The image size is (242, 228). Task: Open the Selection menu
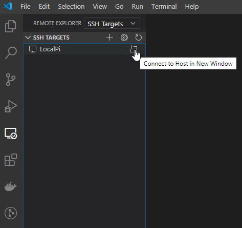coord(71,7)
